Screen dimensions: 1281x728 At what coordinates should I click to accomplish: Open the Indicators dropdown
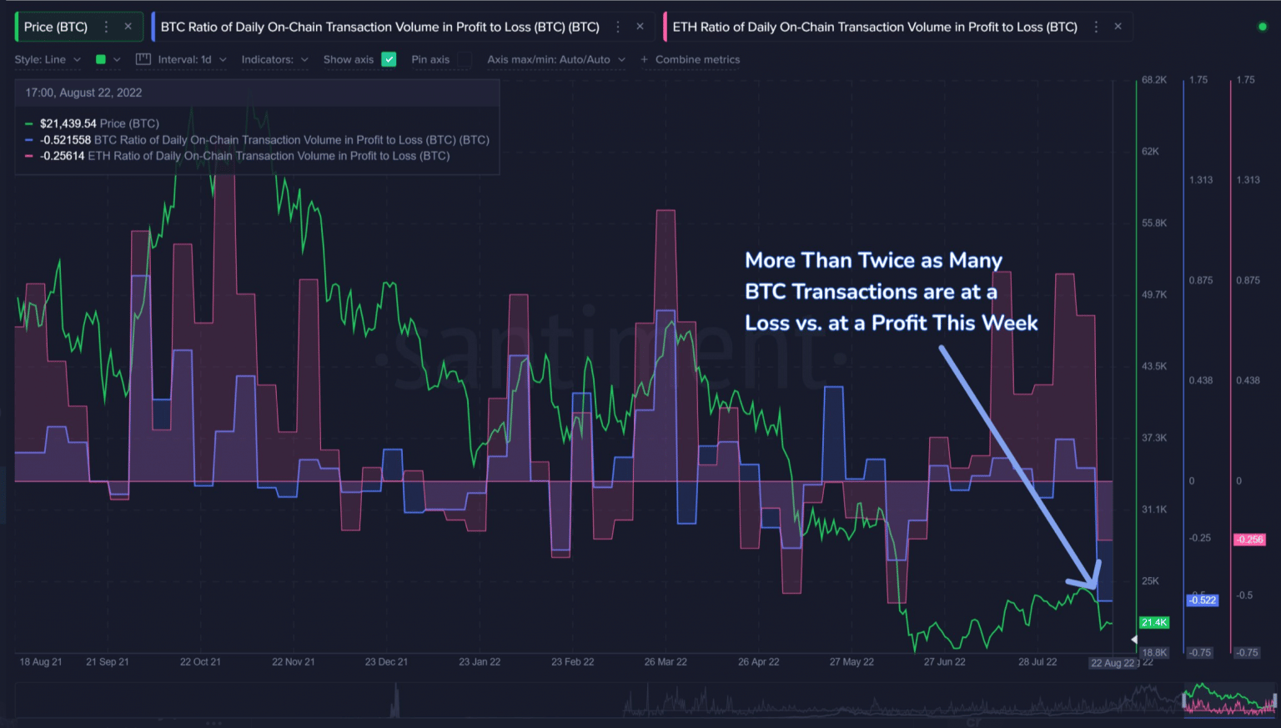click(x=274, y=59)
